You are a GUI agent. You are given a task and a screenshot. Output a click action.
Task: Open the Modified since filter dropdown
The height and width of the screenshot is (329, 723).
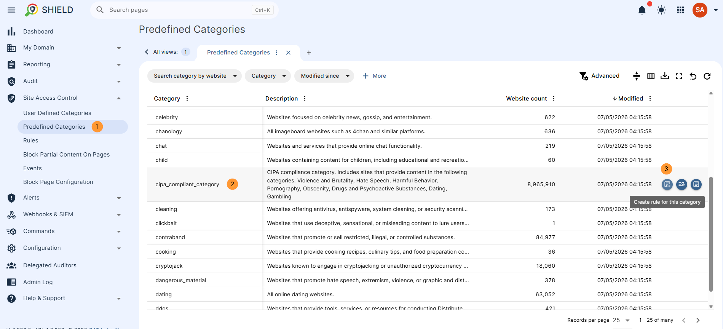(x=324, y=76)
